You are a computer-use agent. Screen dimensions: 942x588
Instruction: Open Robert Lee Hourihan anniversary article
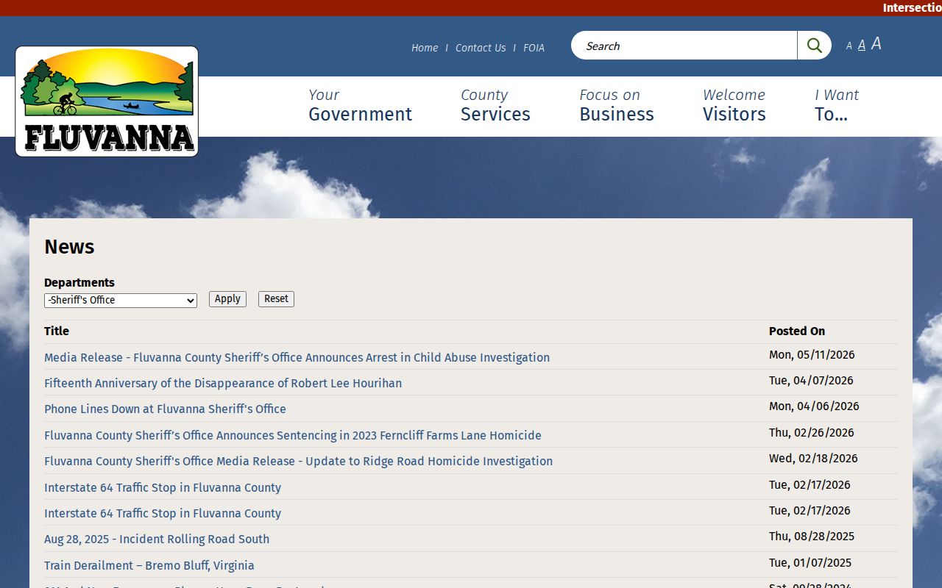pyautogui.click(x=223, y=383)
